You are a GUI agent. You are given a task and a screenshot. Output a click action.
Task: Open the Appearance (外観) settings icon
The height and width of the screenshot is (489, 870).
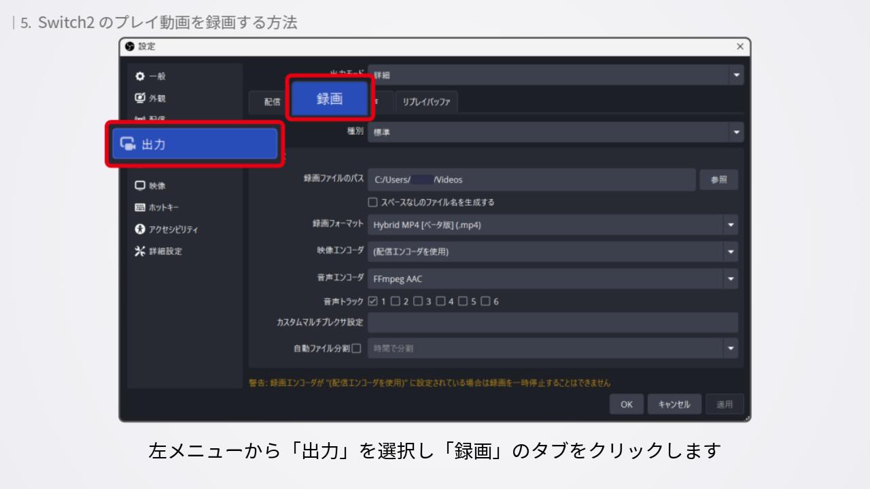click(140, 98)
